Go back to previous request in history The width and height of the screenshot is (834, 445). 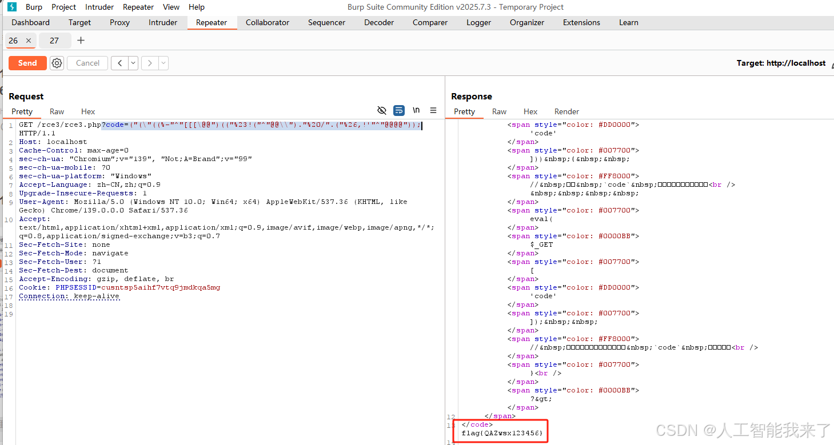[119, 63]
